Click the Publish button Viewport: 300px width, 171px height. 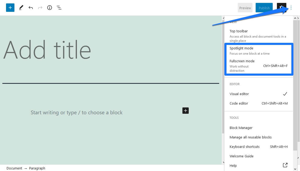coord(264,8)
